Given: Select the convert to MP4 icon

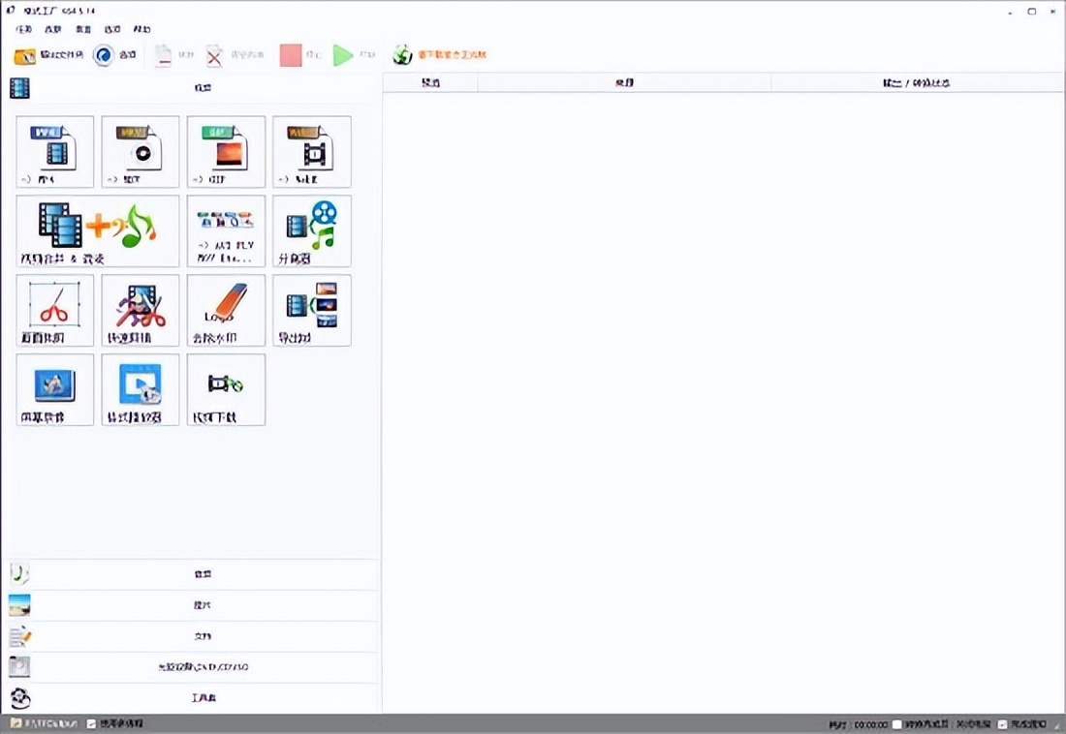Looking at the screenshot, I should pyautogui.click(x=55, y=151).
